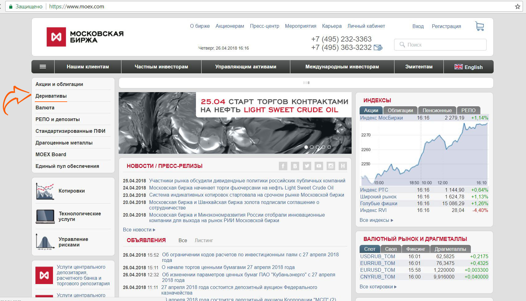Switch to Драгметаллы currency tab

450,249
